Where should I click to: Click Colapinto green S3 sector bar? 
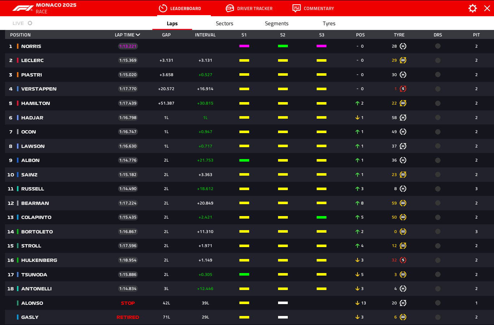[321, 217]
